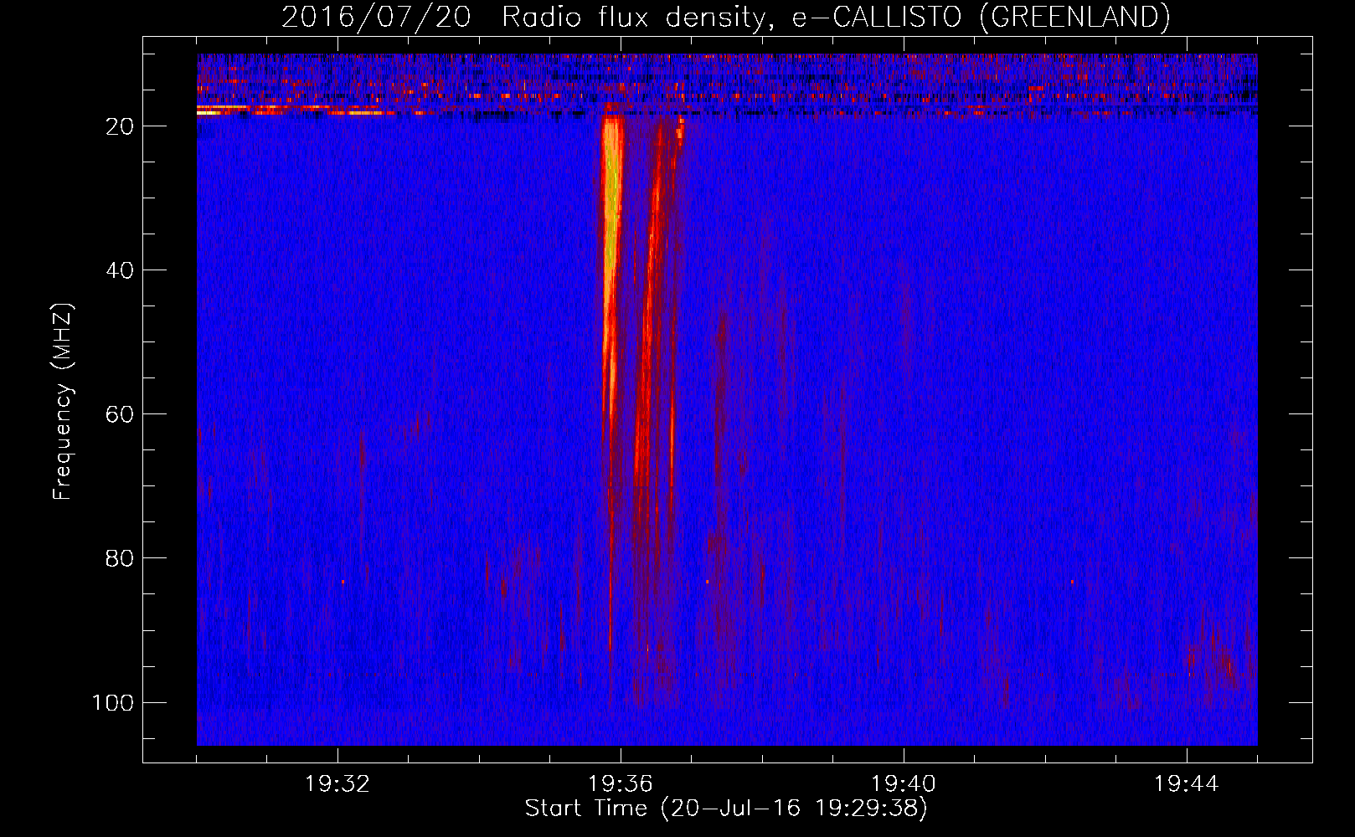The height and width of the screenshot is (837, 1355).
Task: Click the "80" frequency tick label
Action: (x=120, y=558)
